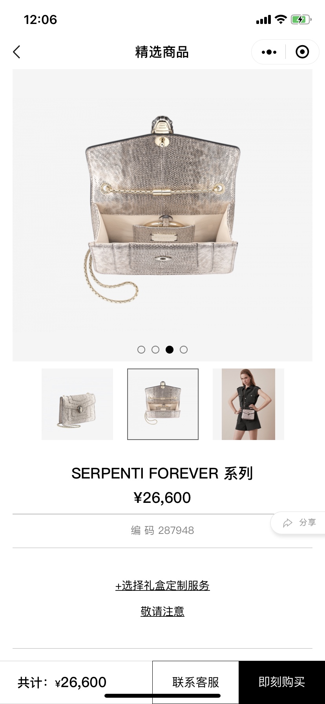The width and height of the screenshot is (325, 704).
Task: Select the first carousel page dot
Action: pos(141,350)
